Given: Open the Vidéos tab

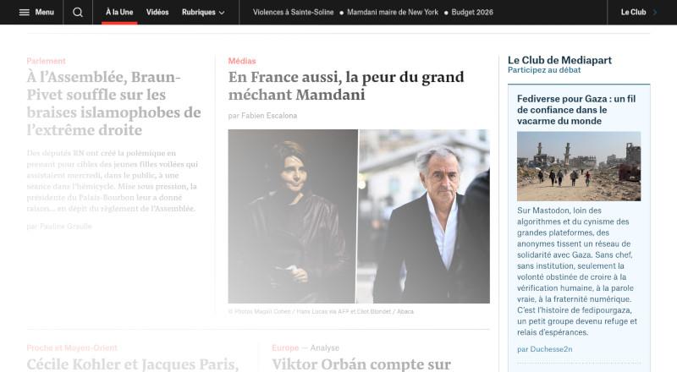Looking at the screenshot, I should [157, 12].
